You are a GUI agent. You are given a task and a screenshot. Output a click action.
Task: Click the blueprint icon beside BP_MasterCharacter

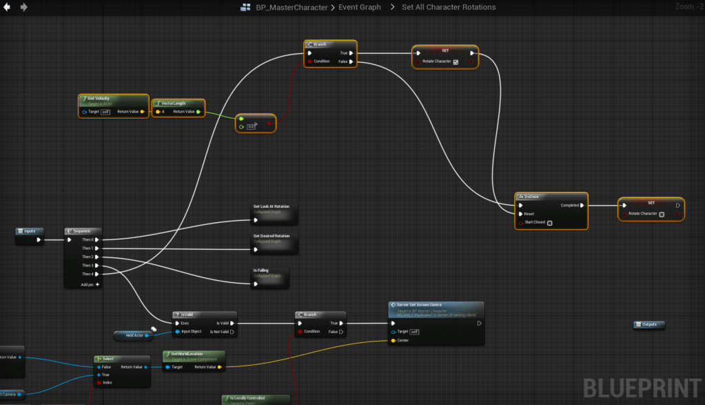245,8
